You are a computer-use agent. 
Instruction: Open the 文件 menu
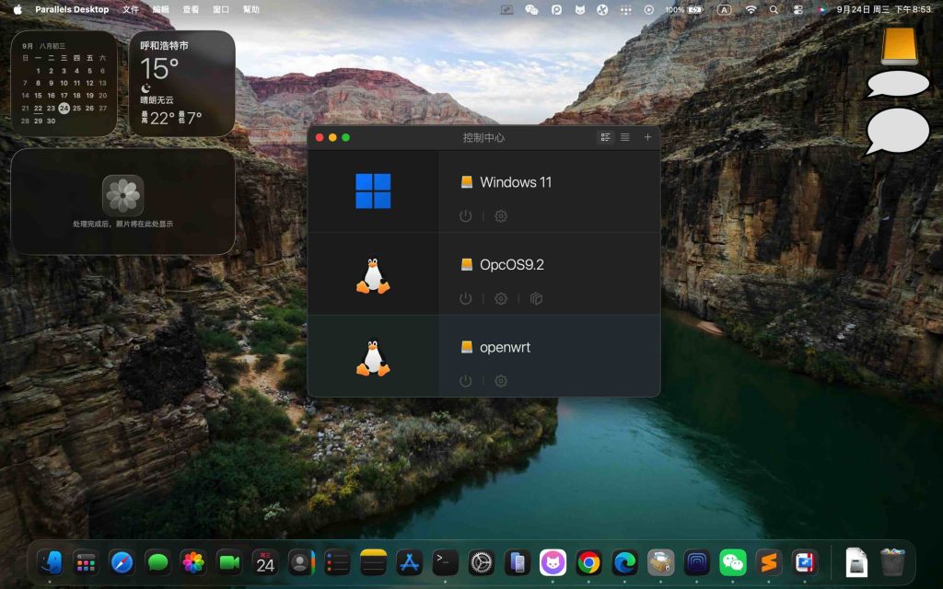point(131,9)
